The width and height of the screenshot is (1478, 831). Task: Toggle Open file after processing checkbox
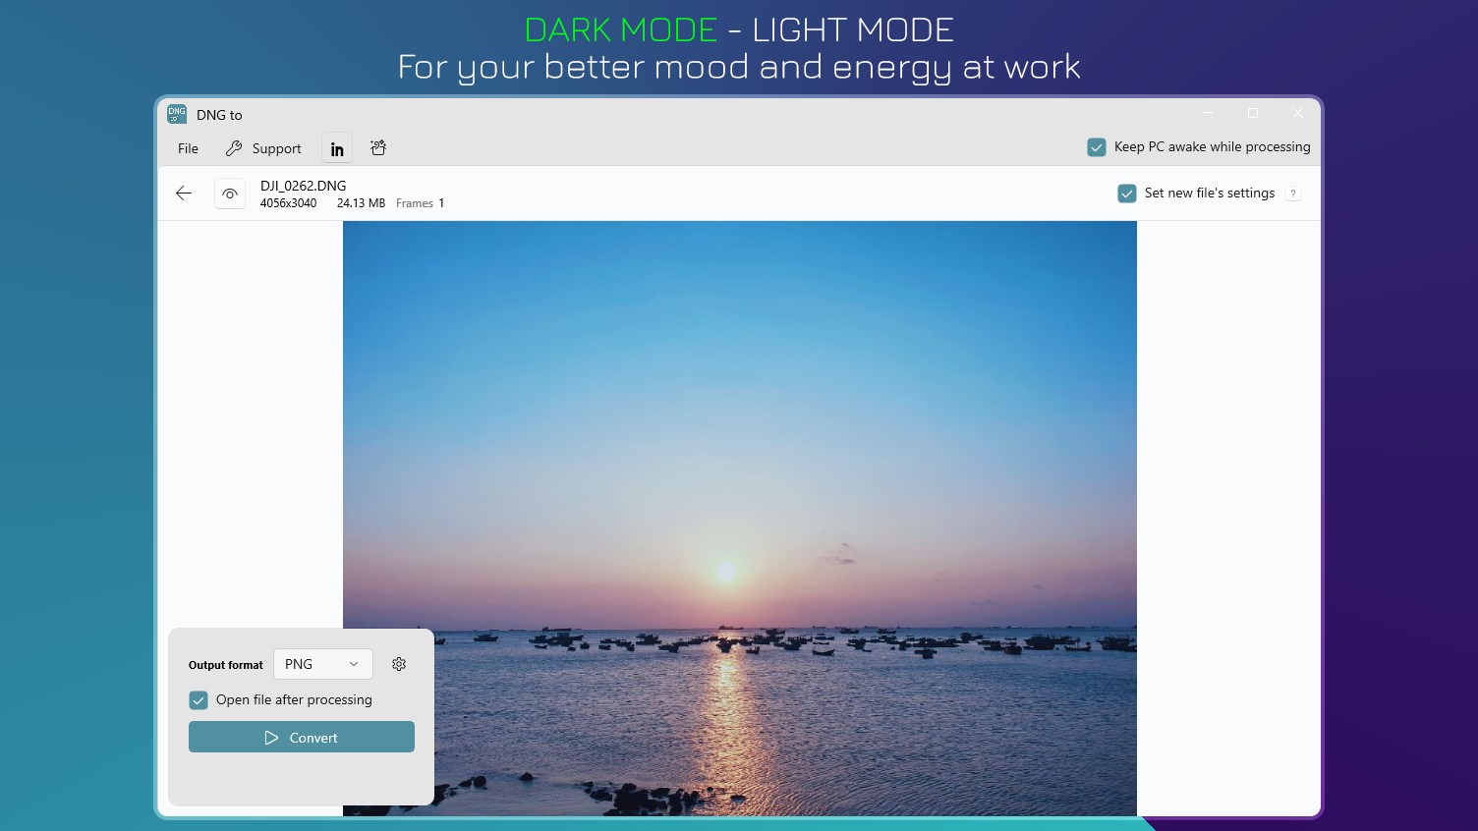click(x=199, y=700)
